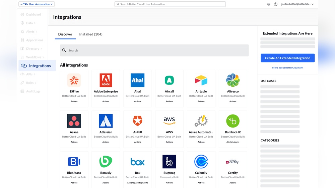Click the Search BetterCloud User Automation box
The height and width of the screenshot is (188, 335).
170,4
